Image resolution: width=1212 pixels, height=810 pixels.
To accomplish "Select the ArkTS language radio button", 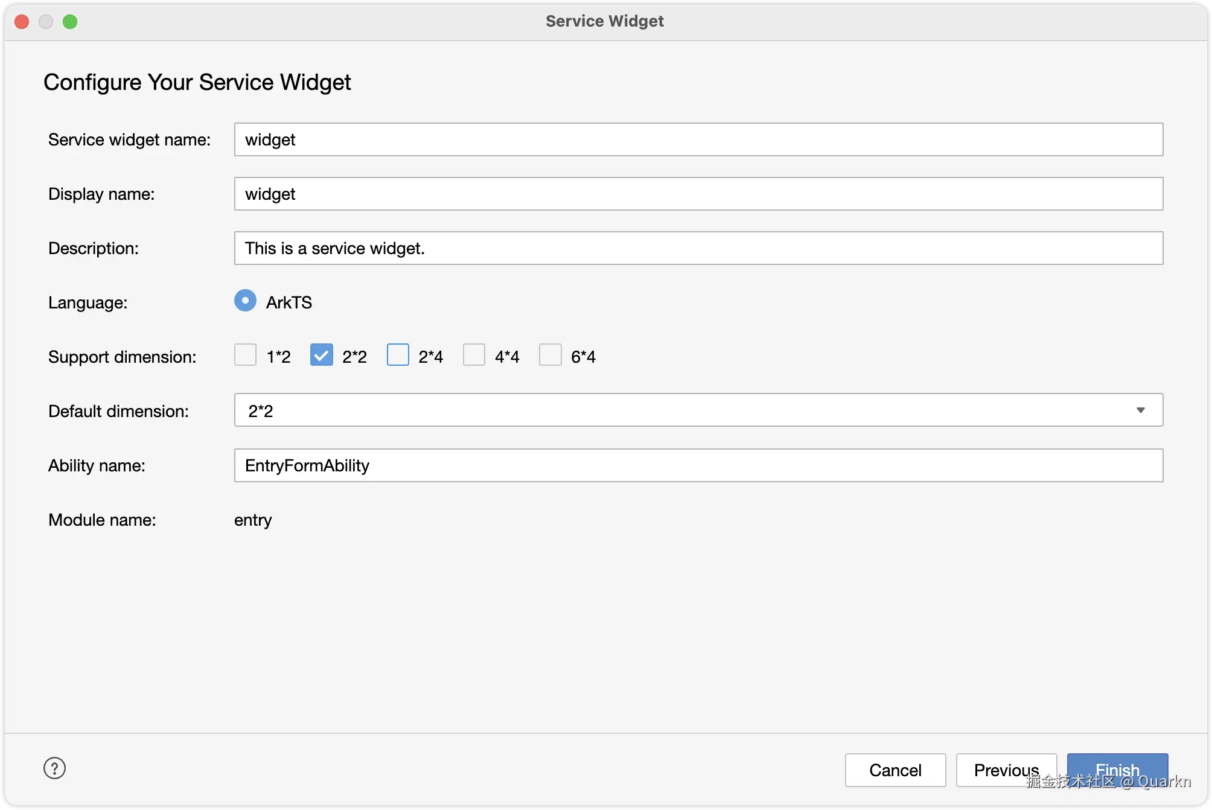I will point(245,301).
